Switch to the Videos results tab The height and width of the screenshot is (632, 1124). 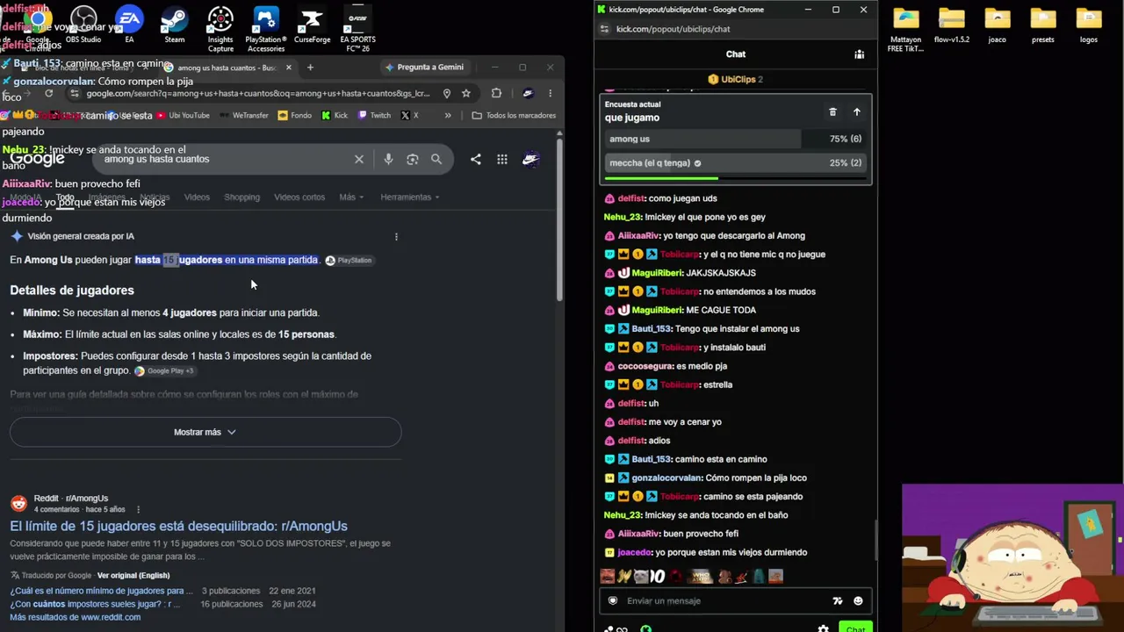coord(197,197)
